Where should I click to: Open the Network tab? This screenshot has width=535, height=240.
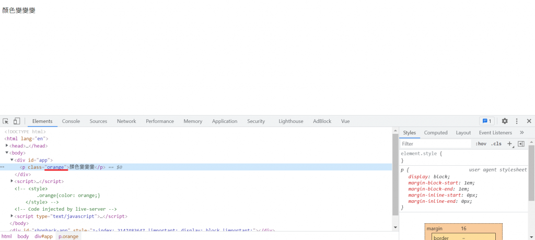(126, 121)
